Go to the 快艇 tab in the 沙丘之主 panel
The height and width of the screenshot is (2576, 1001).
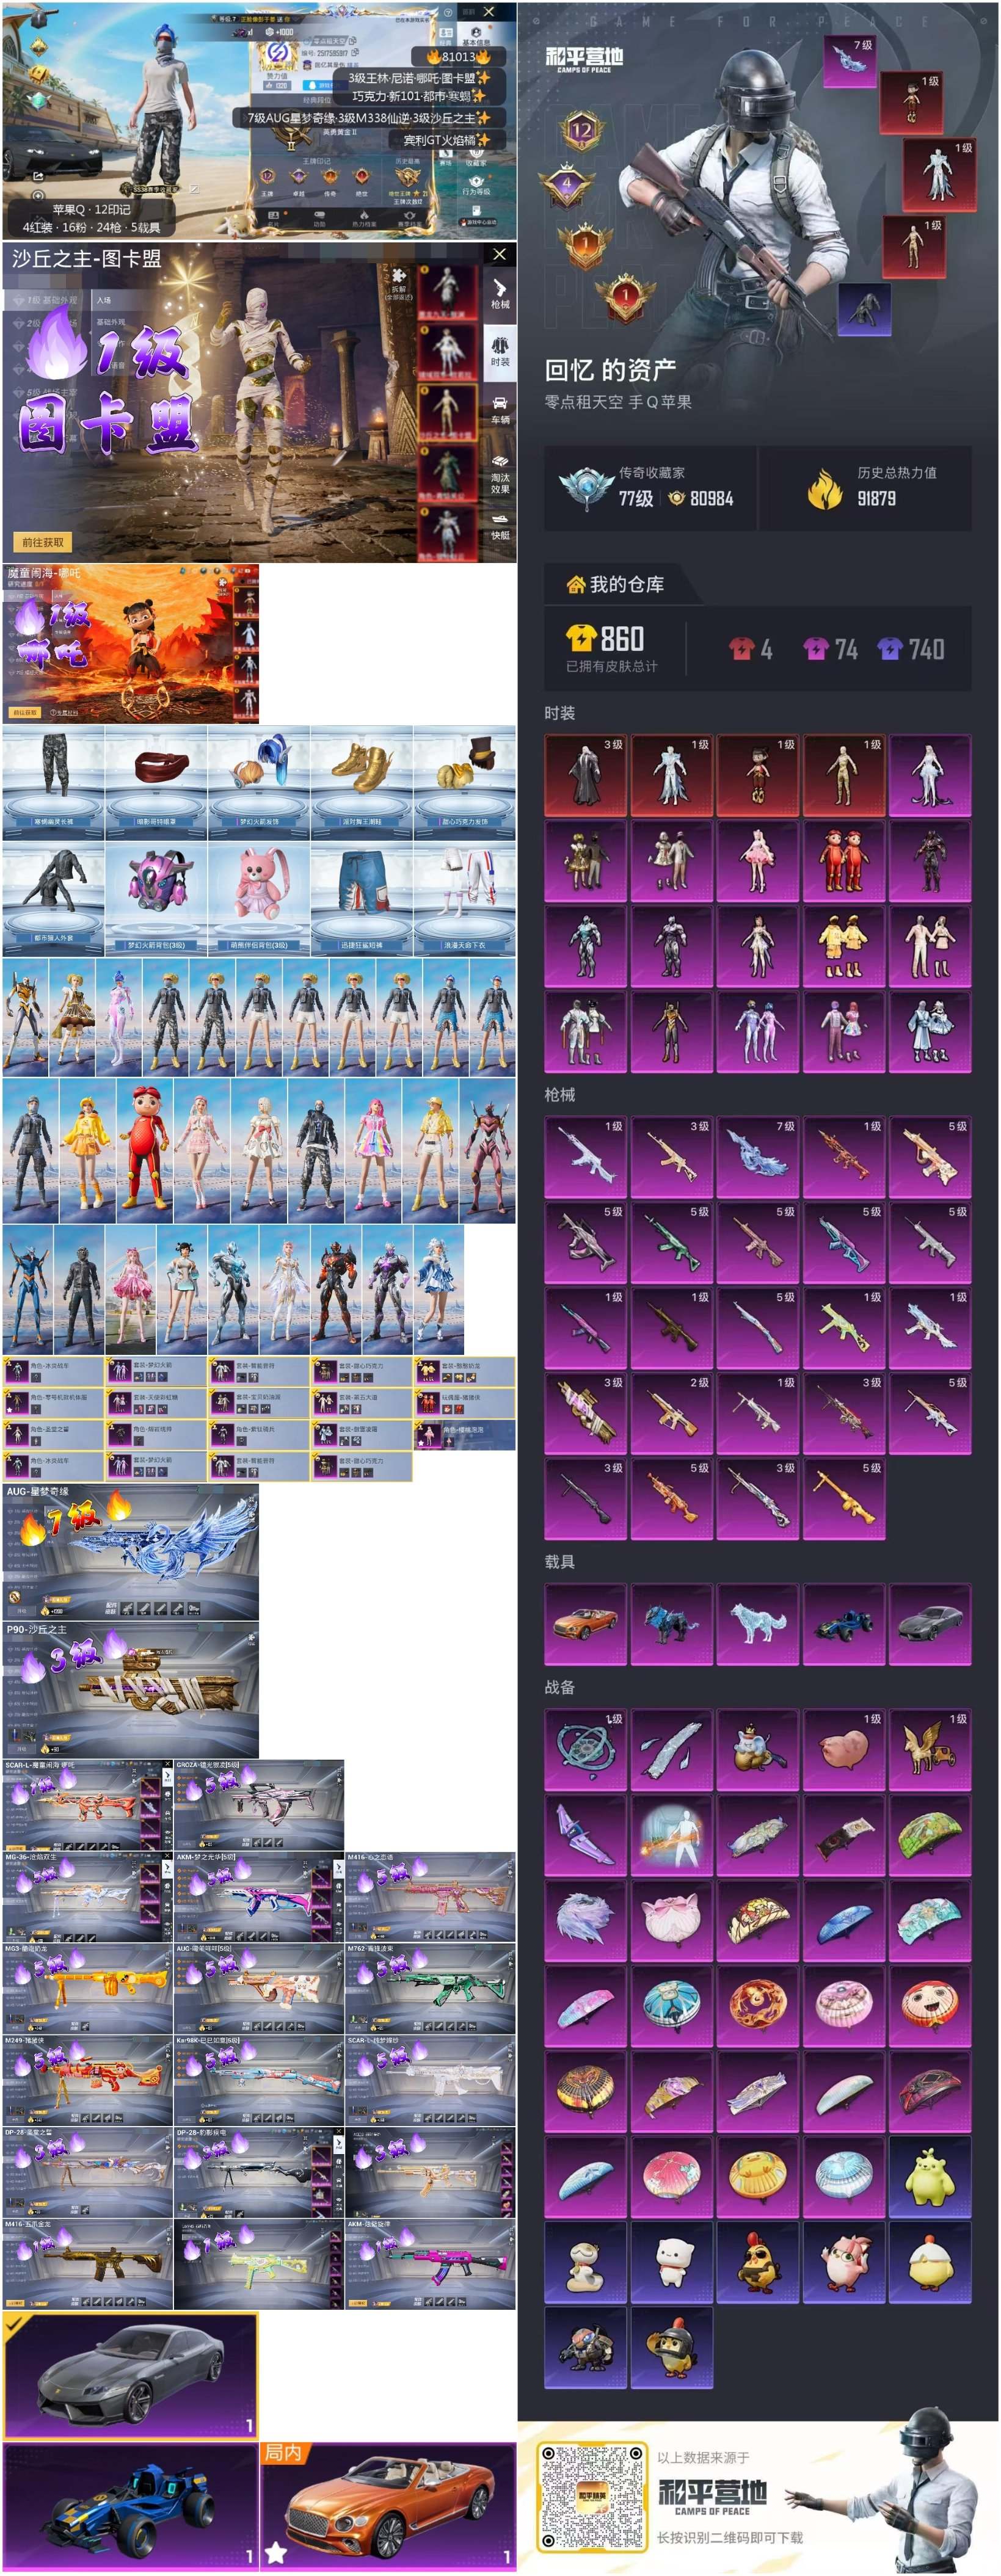tap(500, 528)
